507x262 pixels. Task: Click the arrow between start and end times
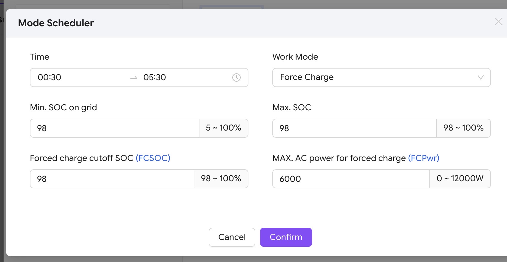(134, 78)
